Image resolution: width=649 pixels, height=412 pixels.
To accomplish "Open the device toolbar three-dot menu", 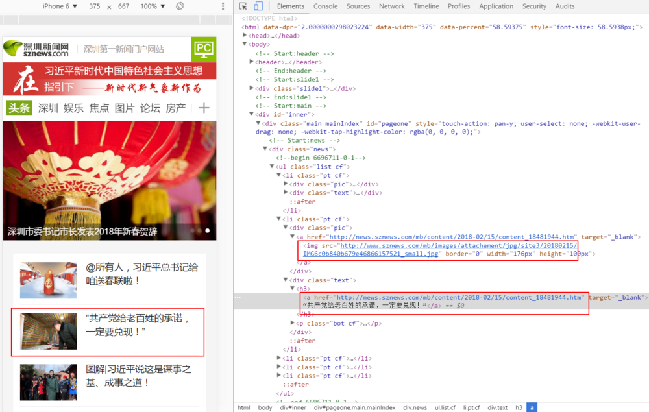I will [x=223, y=6].
